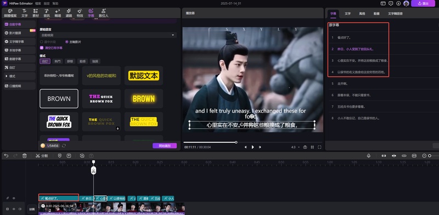Screen dimensions: 439x215
Task: Step to the previous frame
Action: [245, 147]
